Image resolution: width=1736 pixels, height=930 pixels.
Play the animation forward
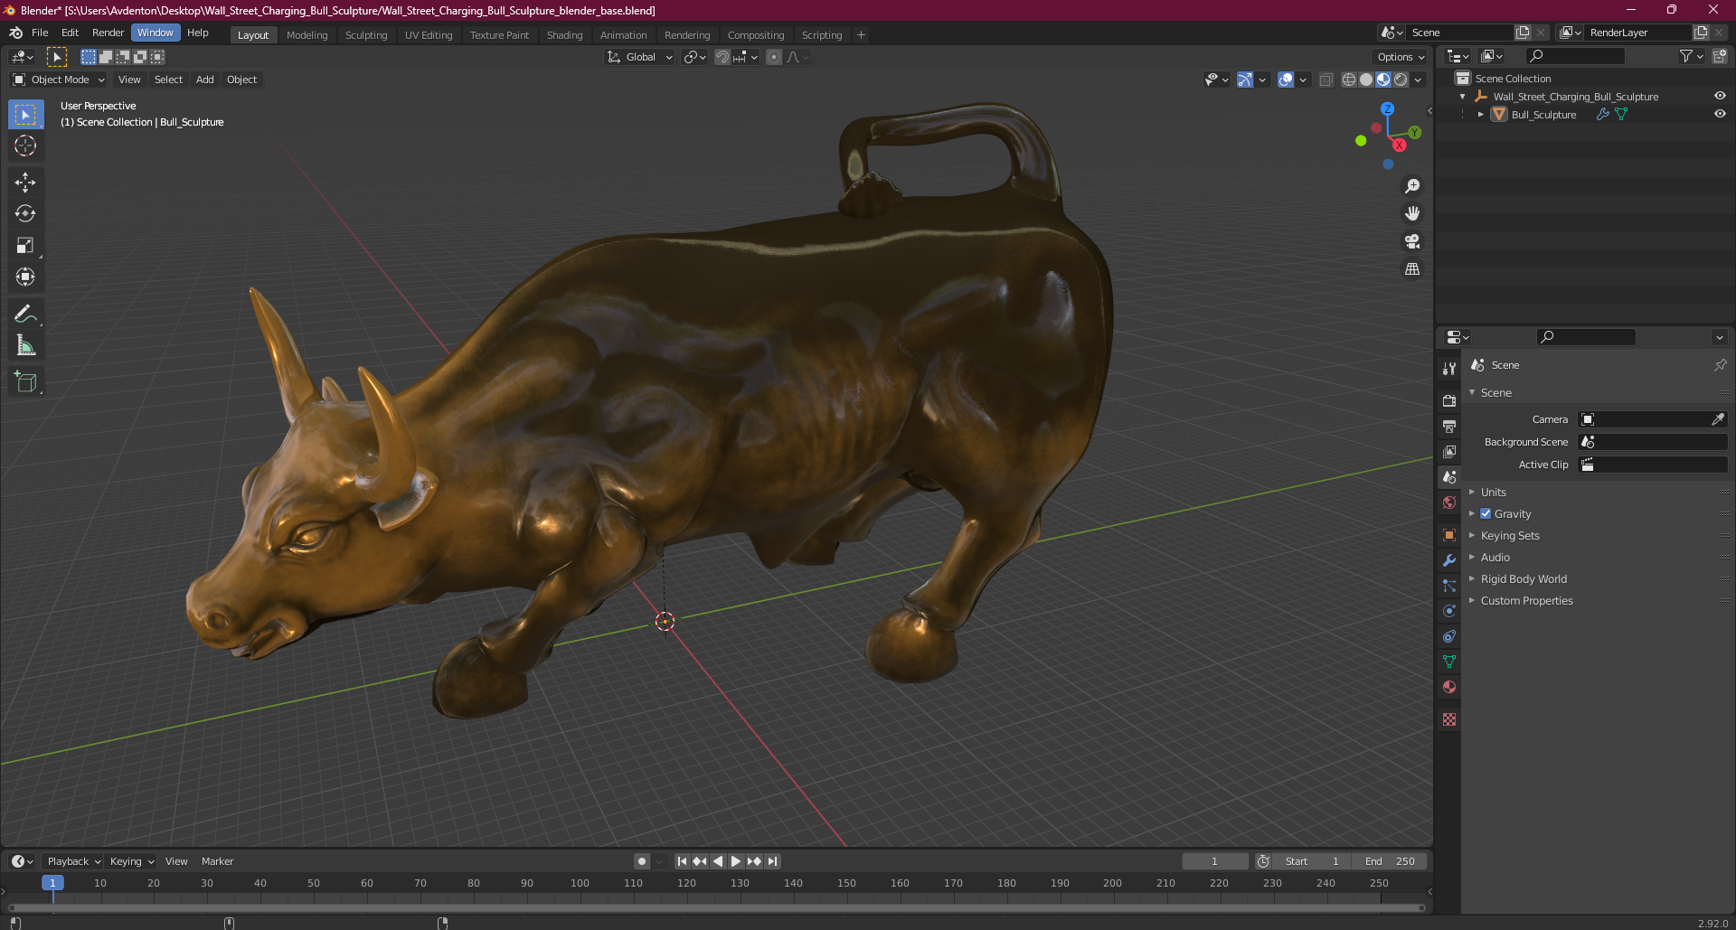tap(736, 861)
